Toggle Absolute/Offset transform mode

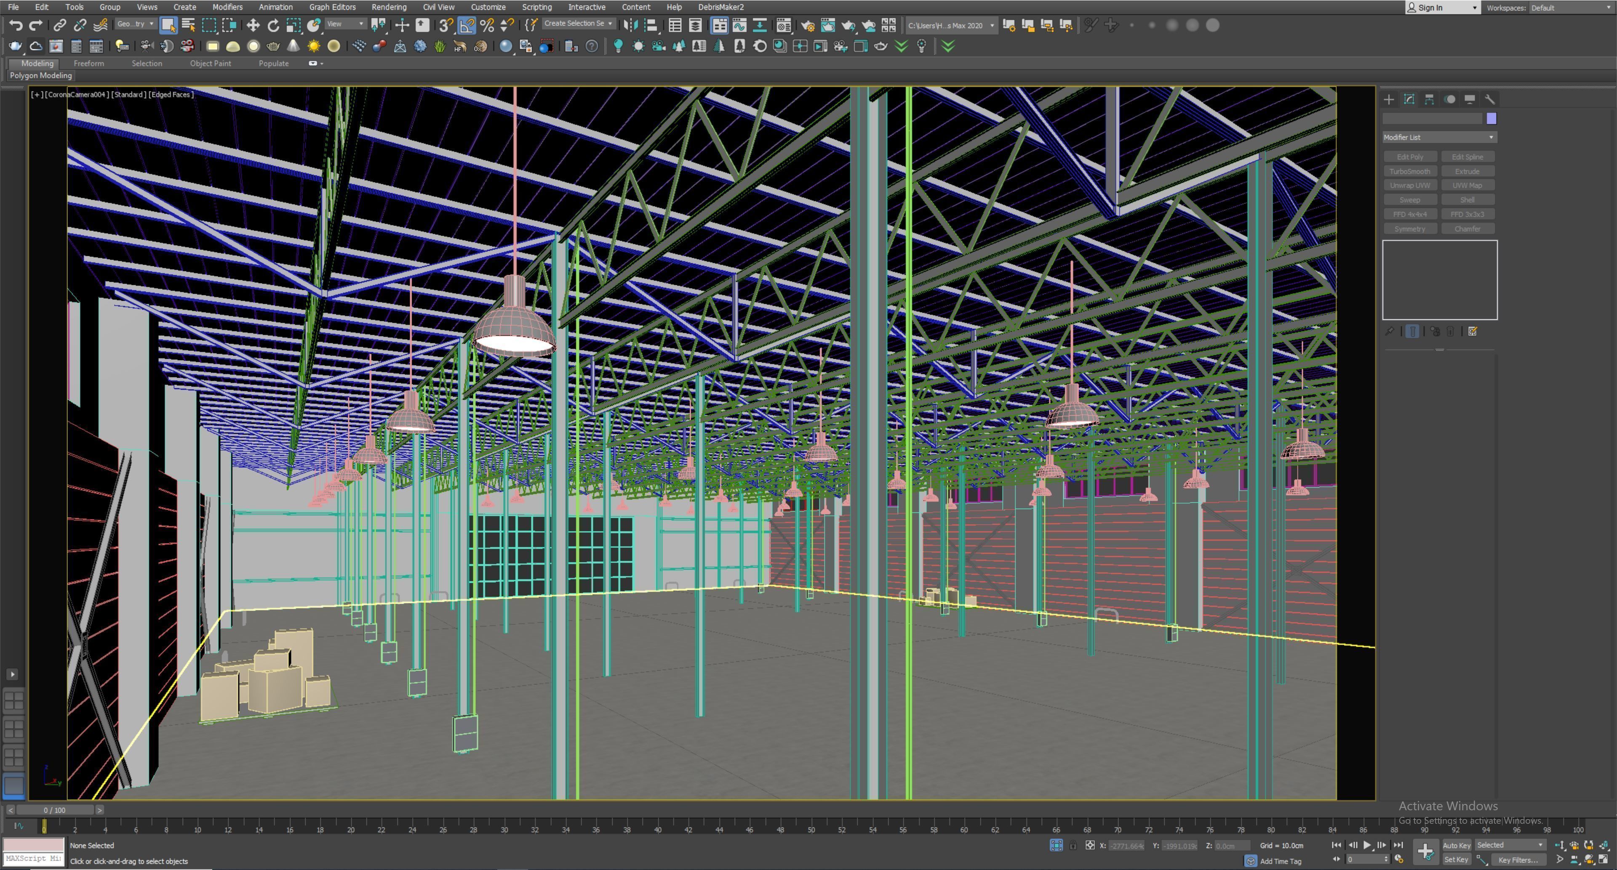(x=1090, y=846)
